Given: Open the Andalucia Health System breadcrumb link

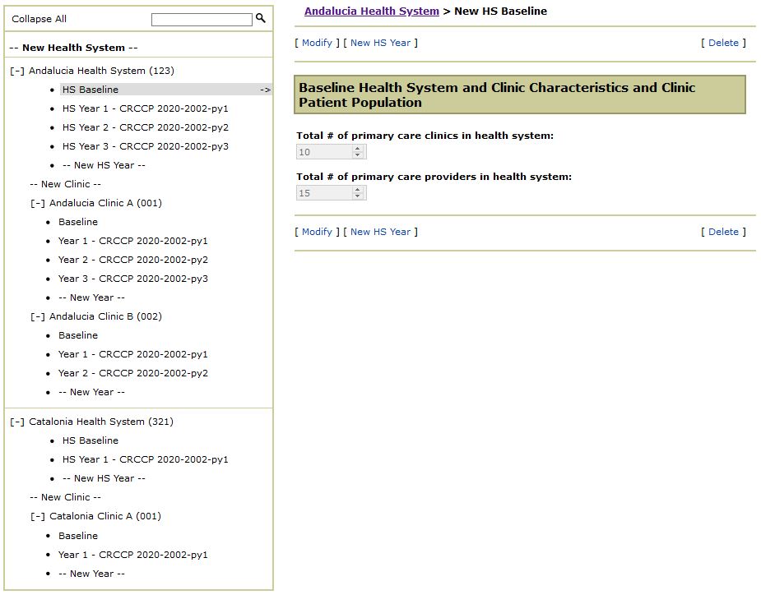Looking at the screenshot, I should 372,12.
